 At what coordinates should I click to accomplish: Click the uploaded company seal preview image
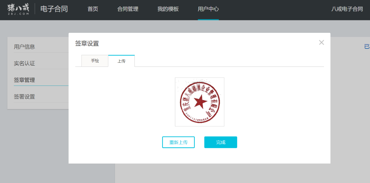tap(199, 102)
